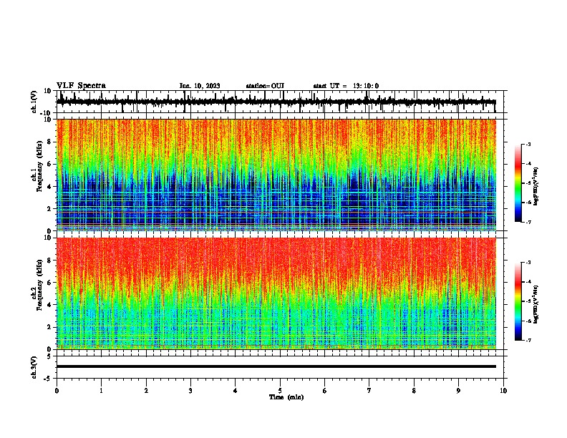Click the "-5" tick on ch.3(V) axis
567x438 pixels.
coord(47,379)
